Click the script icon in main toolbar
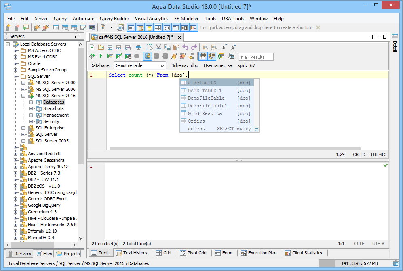403x271 pixels. pos(120,27)
